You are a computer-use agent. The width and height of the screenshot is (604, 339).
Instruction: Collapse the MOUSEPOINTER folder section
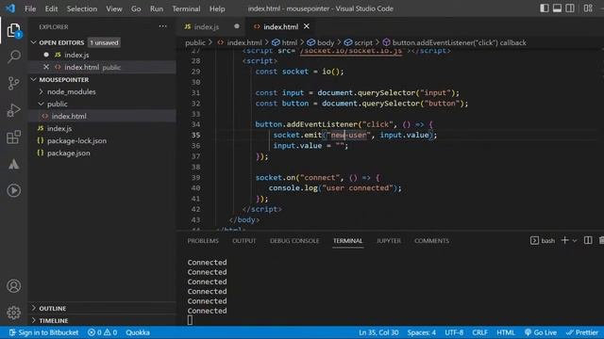(x=34, y=79)
